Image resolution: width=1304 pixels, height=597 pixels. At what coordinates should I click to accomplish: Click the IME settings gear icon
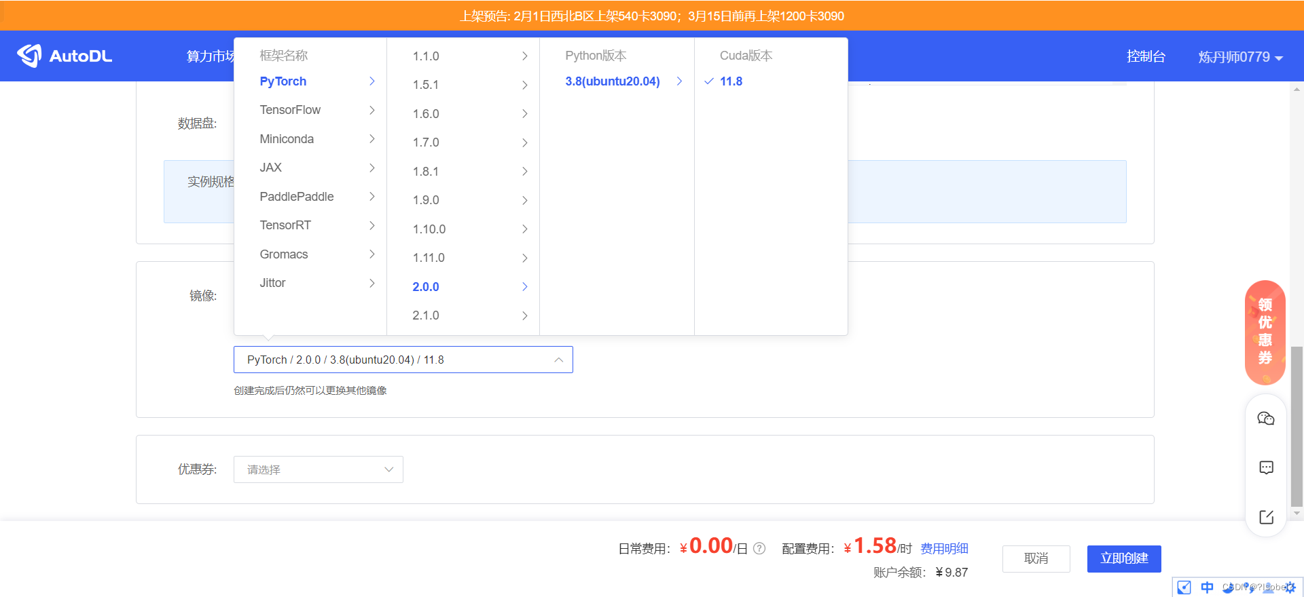click(x=1290, y=588)
